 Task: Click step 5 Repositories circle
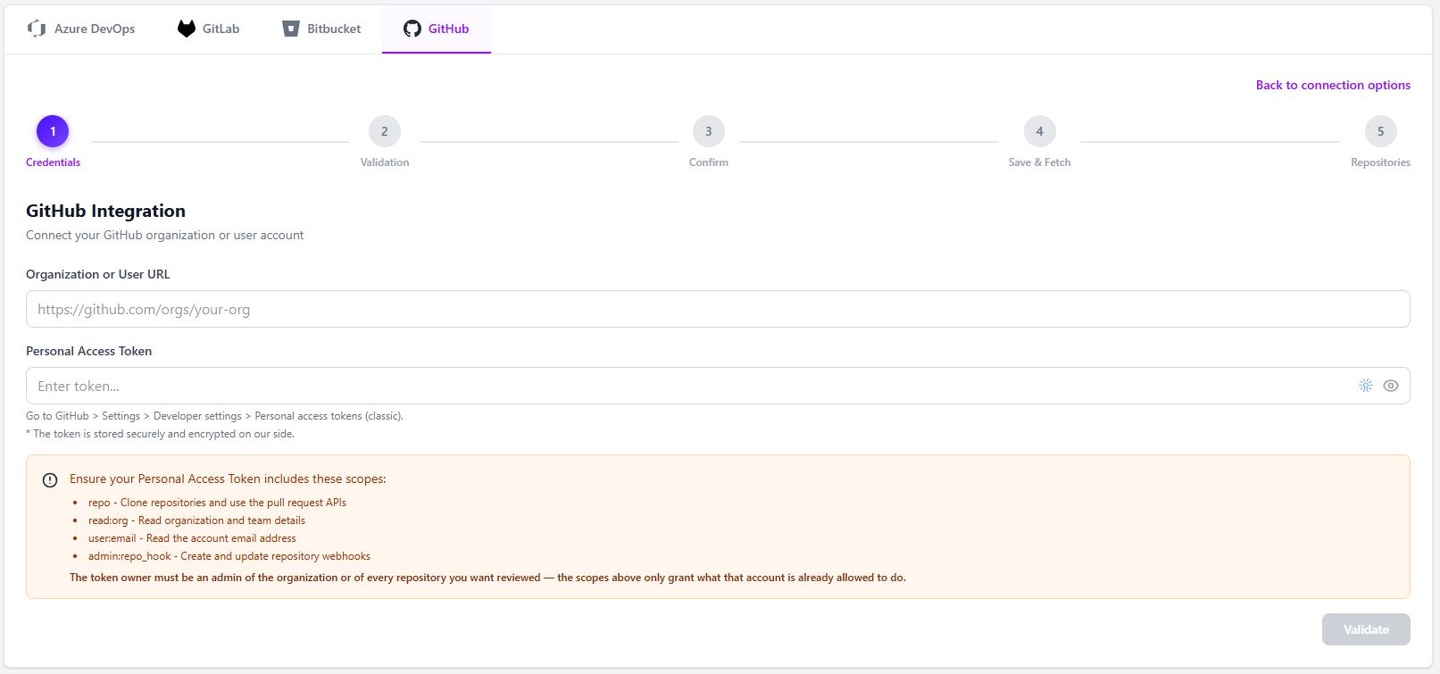(1380, 131)
